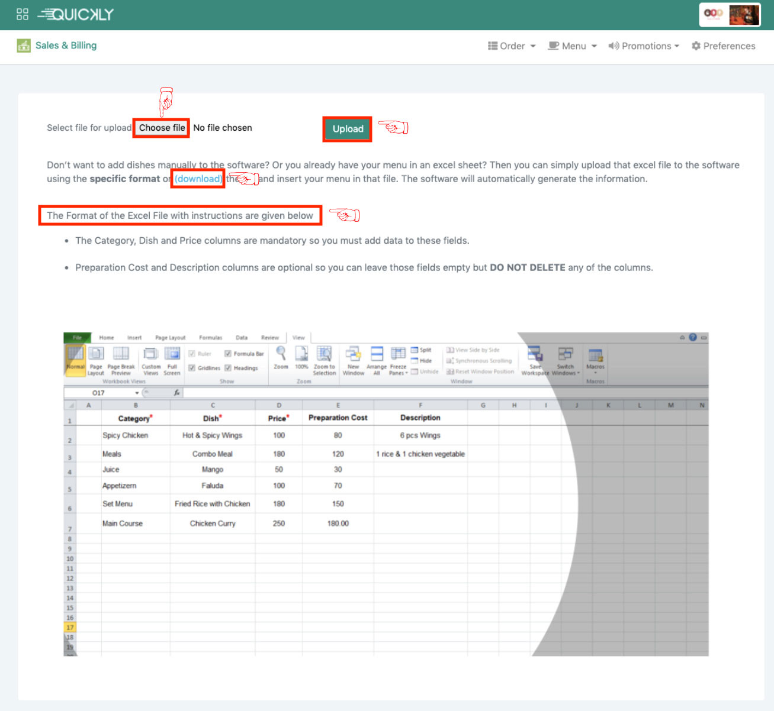Disable the Headings checkbox
This screenshot has width=774, height=711.
[228, 367]
